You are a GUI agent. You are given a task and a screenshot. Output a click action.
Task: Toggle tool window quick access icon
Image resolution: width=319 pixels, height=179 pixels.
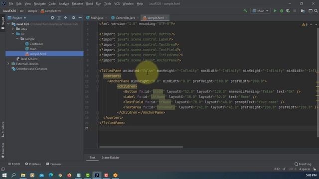[x=3, y=169]
